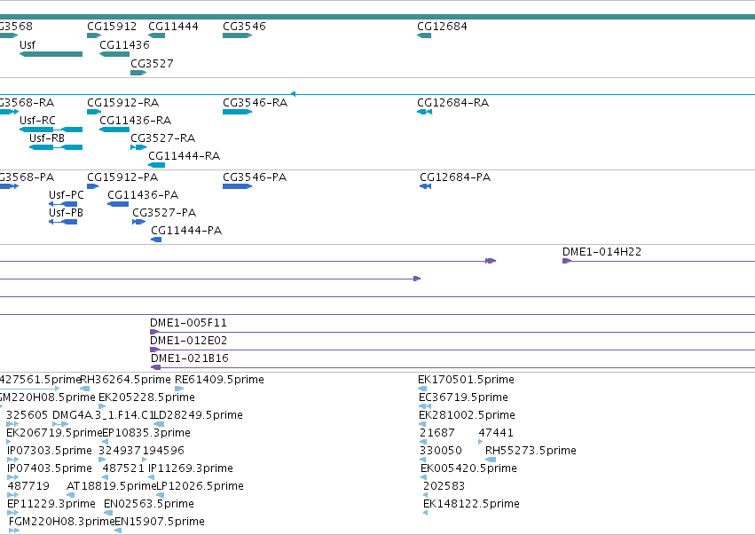Select the RH36264.5prime EST label
Image resolution: width=755 pixels, height=535 pixels.
pos(125,380)
